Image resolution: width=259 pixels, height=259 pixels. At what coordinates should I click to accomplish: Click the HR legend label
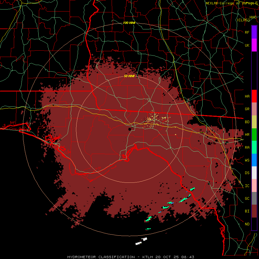tap(247, 135)
